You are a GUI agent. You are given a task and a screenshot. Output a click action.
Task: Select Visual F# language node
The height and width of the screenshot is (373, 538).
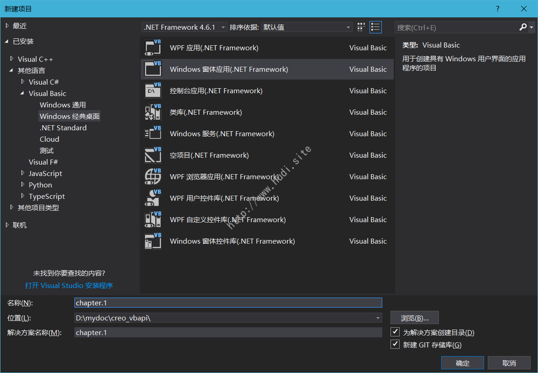43,162
